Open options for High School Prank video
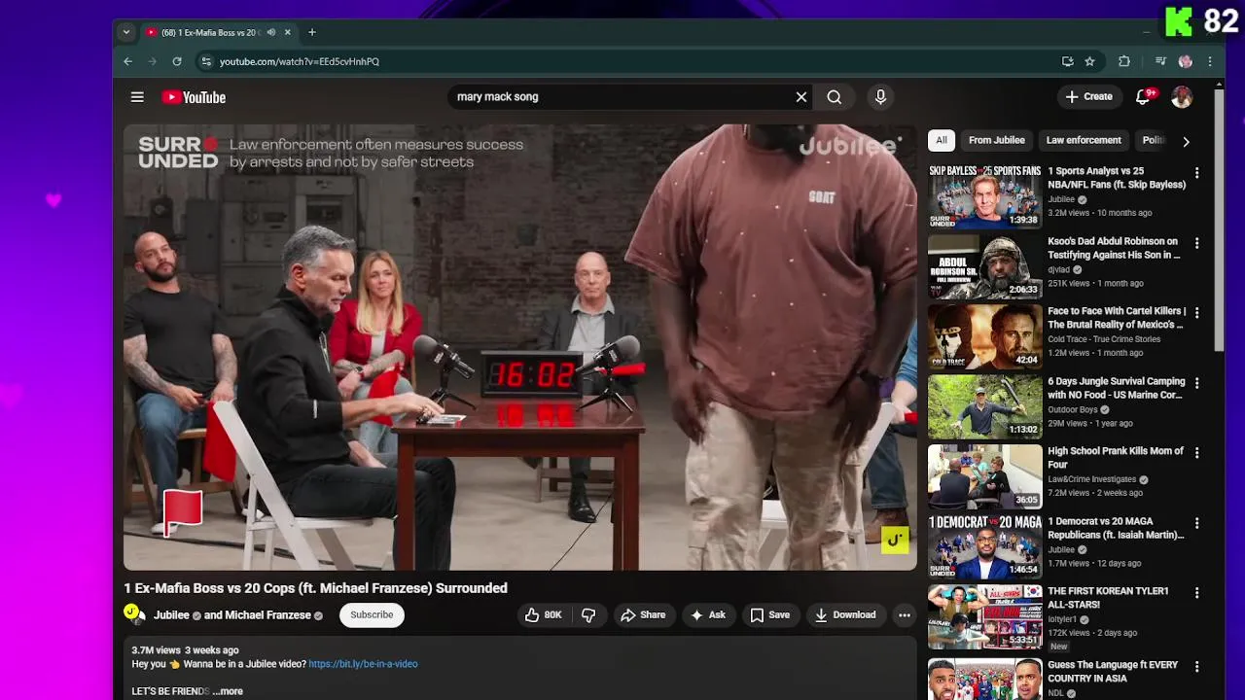Image resolution: width=1245 pixels, height=700 pixels. [1197, 453]
